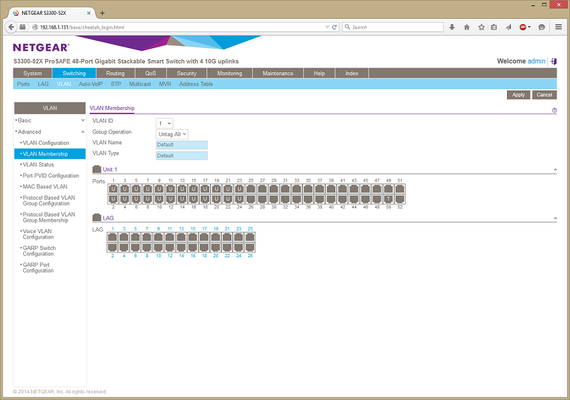Viewport: 570px width, 400px height.
Task: Open a new browser tab
Action: (102, 13)
